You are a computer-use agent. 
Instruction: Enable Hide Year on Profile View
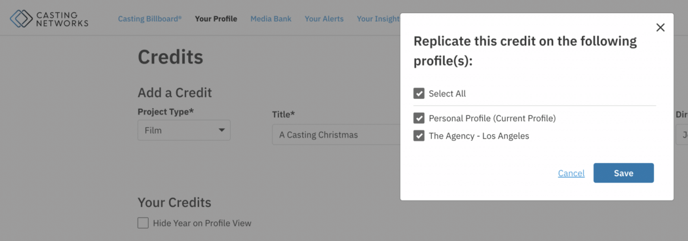pyautogui.click(x=143, y=223)
